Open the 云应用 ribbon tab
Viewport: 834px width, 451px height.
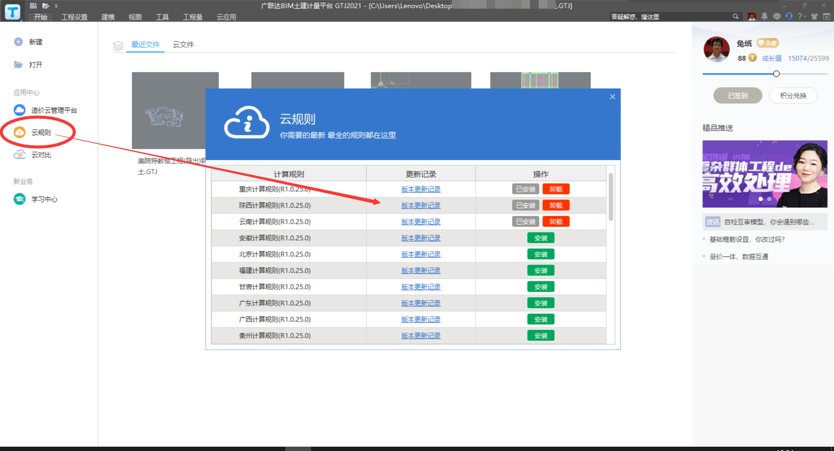click(x=226, y=17)
